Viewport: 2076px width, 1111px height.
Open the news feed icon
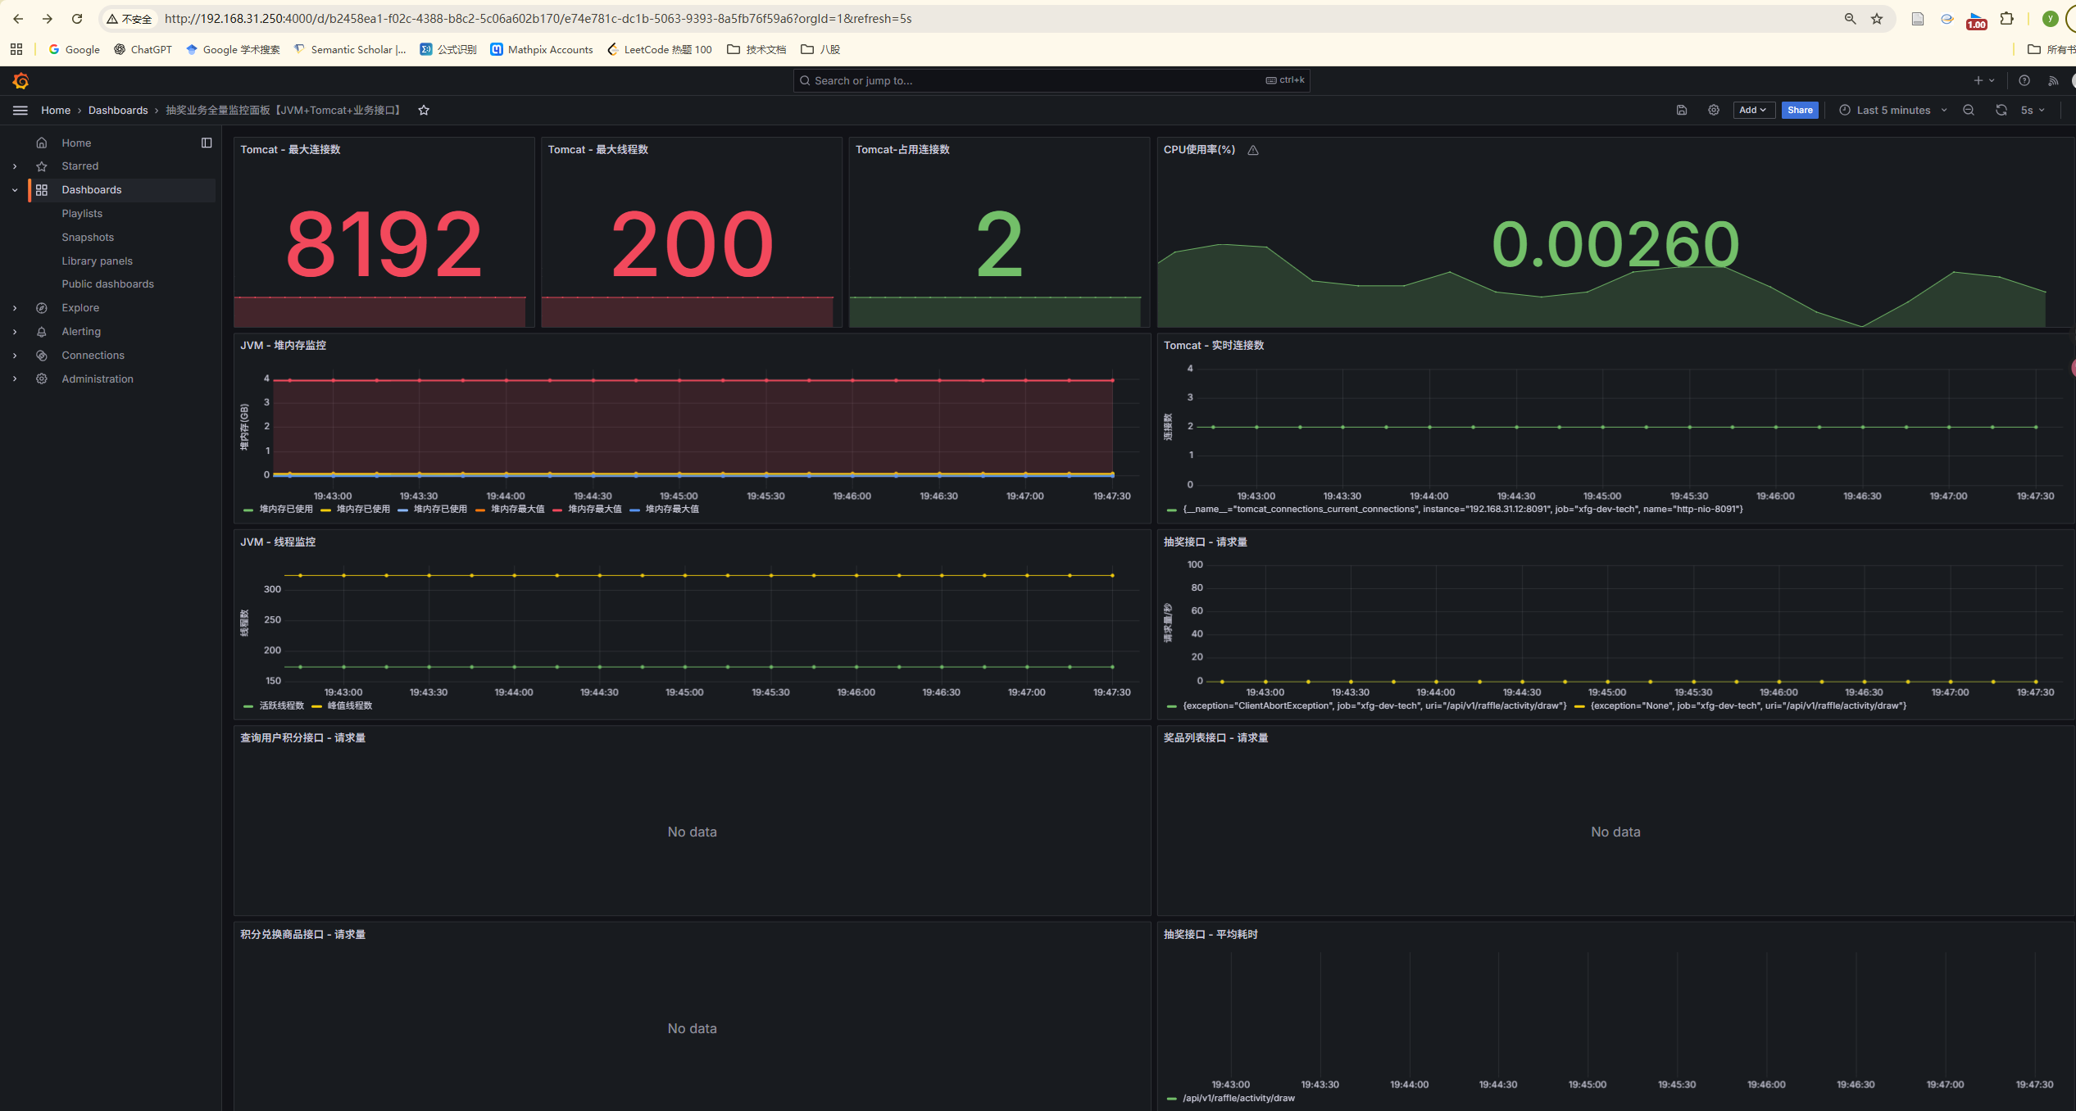pyautogui.click(x=2052, y=80)
